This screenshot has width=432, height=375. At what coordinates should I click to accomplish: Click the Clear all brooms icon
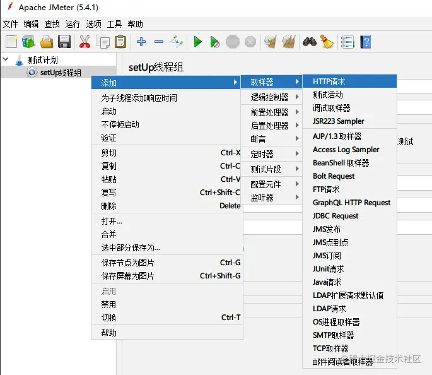click(289, 42)
